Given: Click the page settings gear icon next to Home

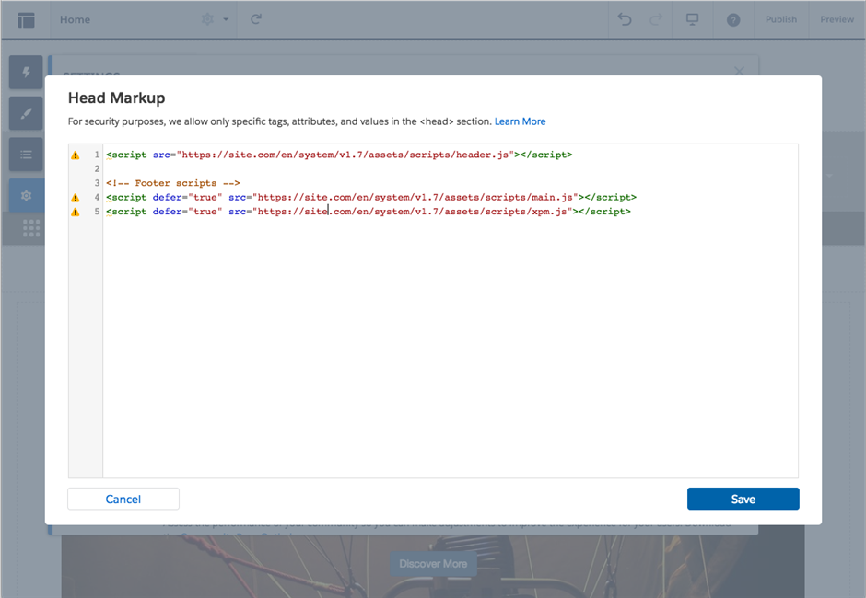Looking at the screenshot, I should click(x=207, y=19).
